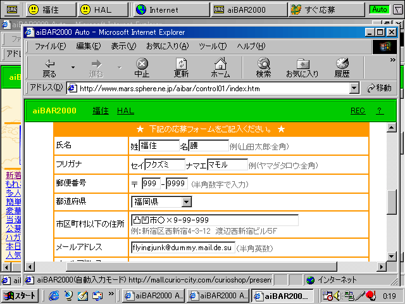Screen dimensions: 405x304
Task: Click the red ball system tray icon
Action: tap(371, 296)
